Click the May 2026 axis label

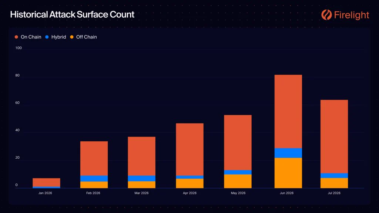[238, 193]
